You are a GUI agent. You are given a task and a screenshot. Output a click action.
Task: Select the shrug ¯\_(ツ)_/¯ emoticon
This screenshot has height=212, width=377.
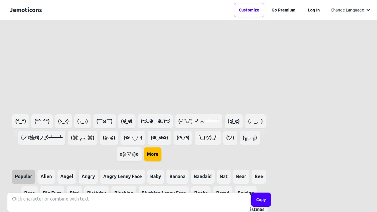(x=208, y=138)
